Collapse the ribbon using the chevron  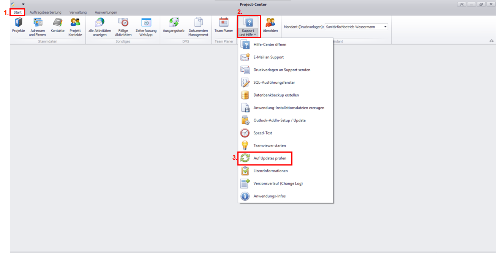point(491,41)
